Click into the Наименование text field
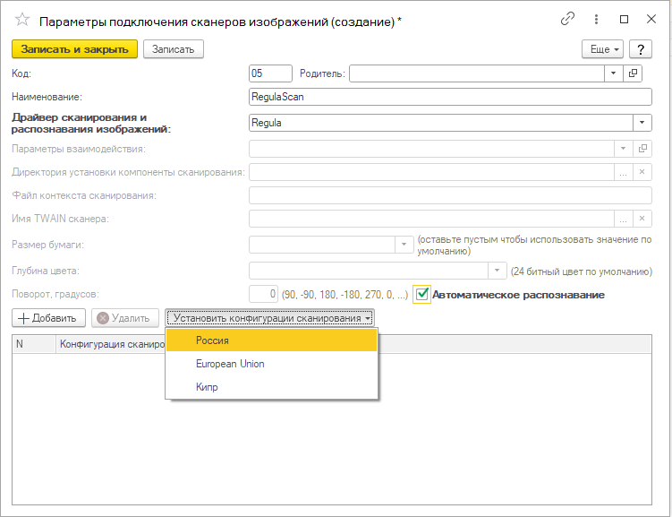 pyautogui.click(x=450, y=97)
